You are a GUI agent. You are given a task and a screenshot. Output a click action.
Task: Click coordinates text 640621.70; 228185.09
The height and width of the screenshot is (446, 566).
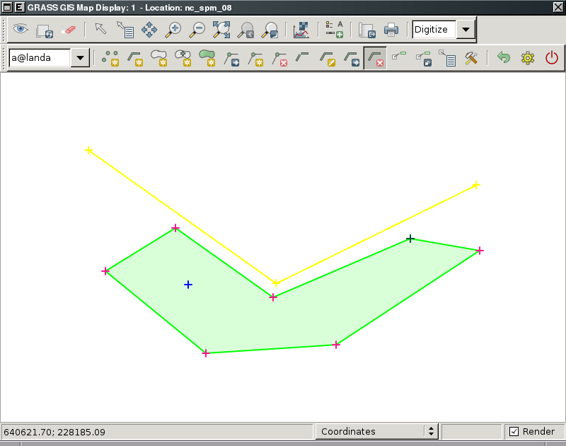pyautogui.click(x=54, y=433)
